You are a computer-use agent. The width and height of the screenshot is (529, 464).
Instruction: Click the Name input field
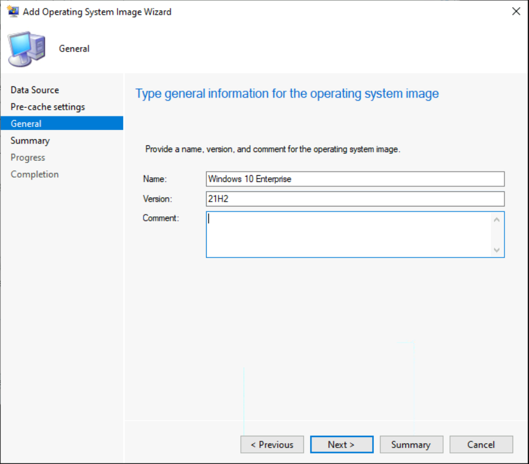pyautogui.click(x=356, y=179)
